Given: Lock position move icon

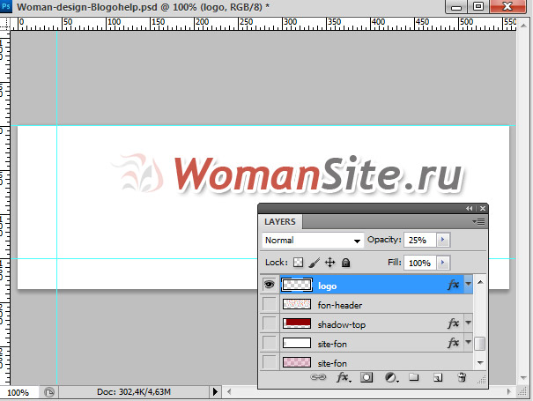Looking at the screenshot, I should 329,263.
